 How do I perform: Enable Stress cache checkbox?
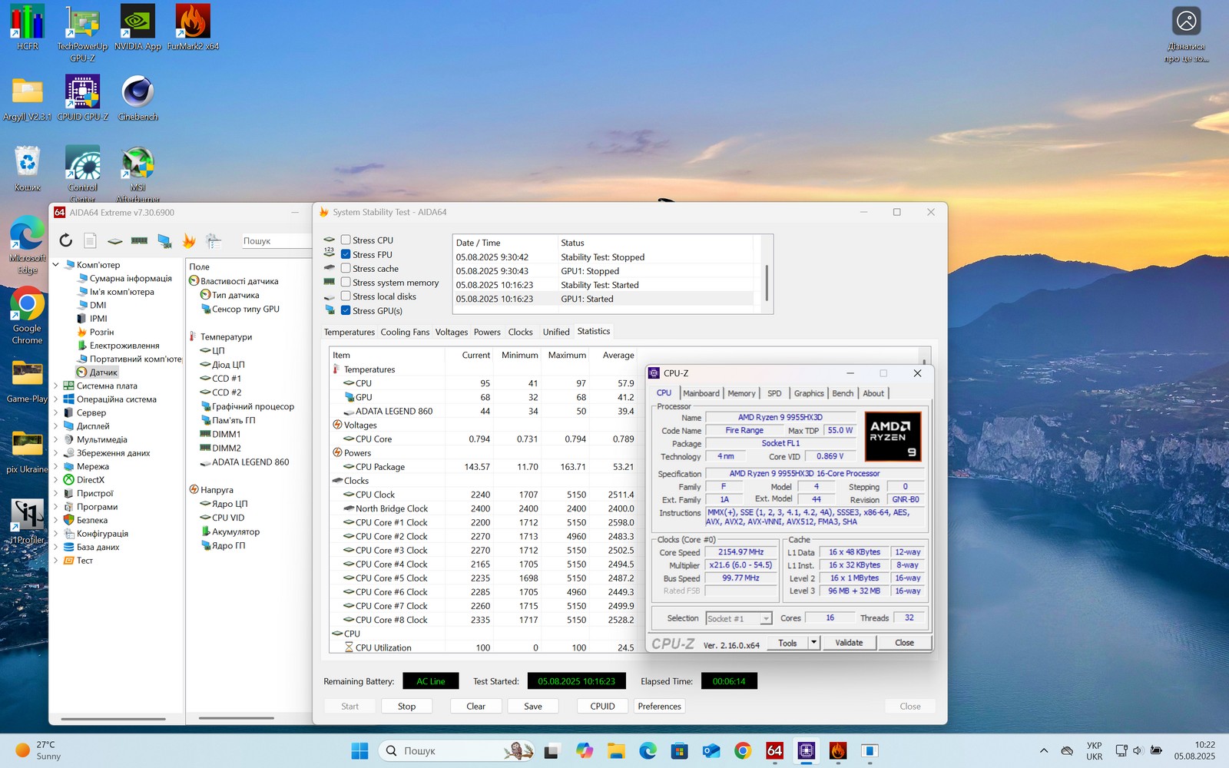[346, 268]
